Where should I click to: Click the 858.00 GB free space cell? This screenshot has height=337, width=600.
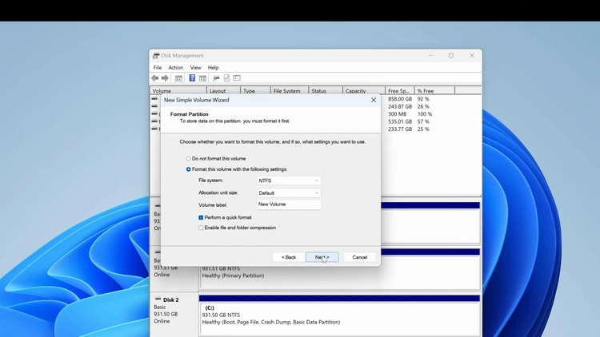point(400,99)
